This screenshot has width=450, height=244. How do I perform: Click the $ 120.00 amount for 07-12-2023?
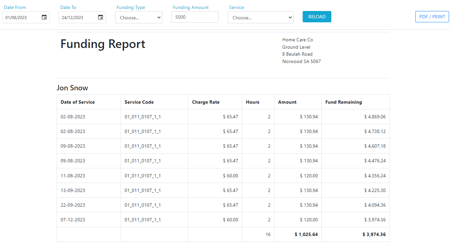(309, 220)
